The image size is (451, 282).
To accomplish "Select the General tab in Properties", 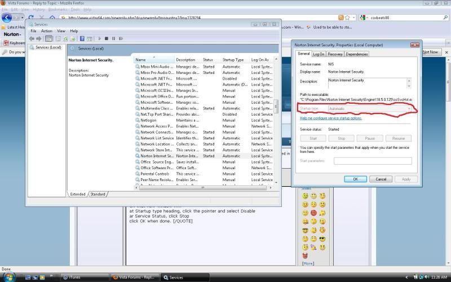I will pos(303,54).
